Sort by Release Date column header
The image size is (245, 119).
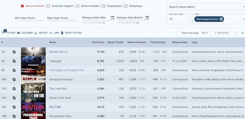(180, 42)
